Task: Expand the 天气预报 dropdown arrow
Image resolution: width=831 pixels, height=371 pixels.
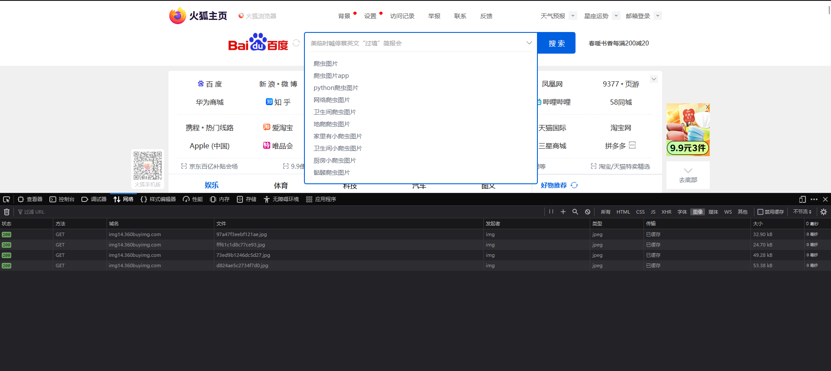Action: pos(573,16)
